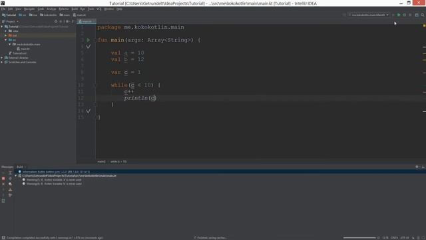426x240 pixels.
Task: Select Build tab in Messages panel
Action: [20, 167]
